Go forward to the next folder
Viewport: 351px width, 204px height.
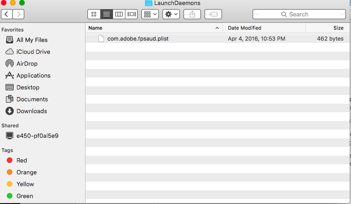coord(19,14)
